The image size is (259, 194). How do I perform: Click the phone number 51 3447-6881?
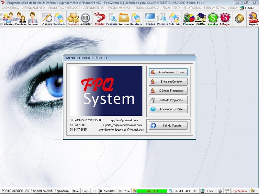(78, 125)
